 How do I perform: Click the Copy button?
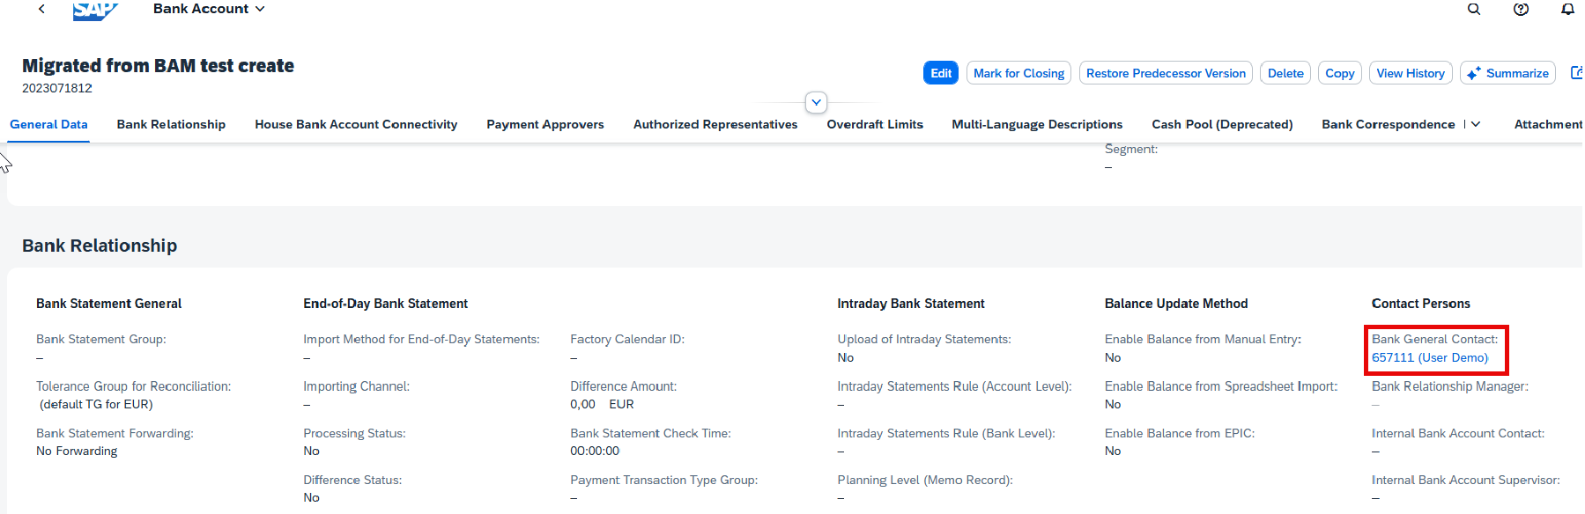(1340, 73)
